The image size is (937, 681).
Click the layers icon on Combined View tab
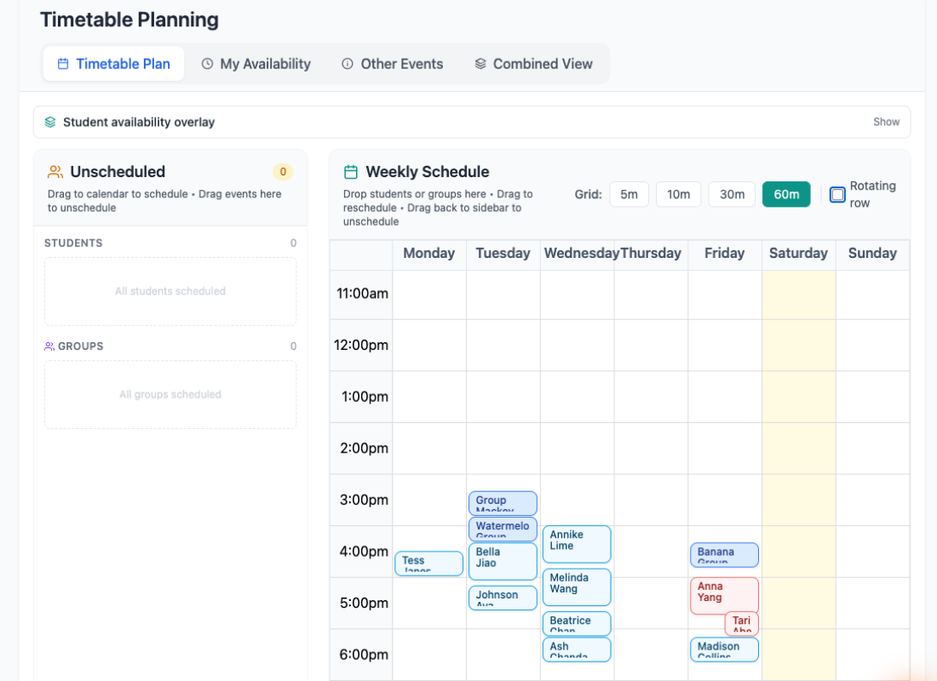coord(481,64)
